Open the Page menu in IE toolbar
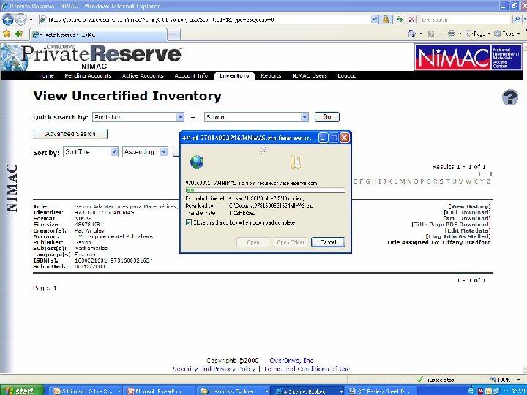Image resolution: width=527 pixels, height=395 pixels. coord(477,34)
